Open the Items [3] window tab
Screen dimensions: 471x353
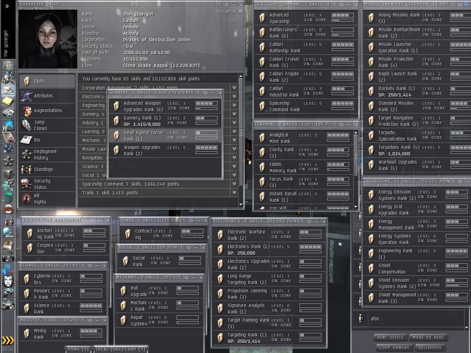78,349
